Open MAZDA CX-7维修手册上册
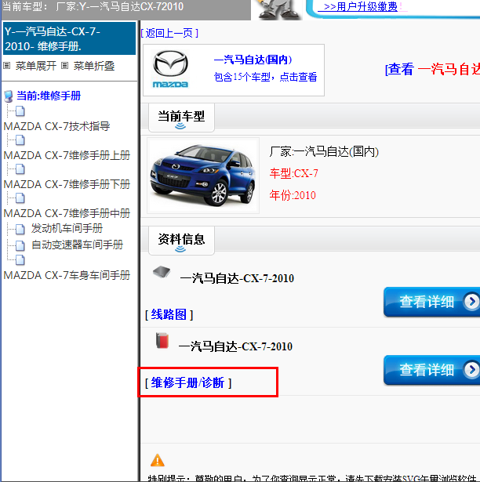The image size is (480, 482). [67, 155]
